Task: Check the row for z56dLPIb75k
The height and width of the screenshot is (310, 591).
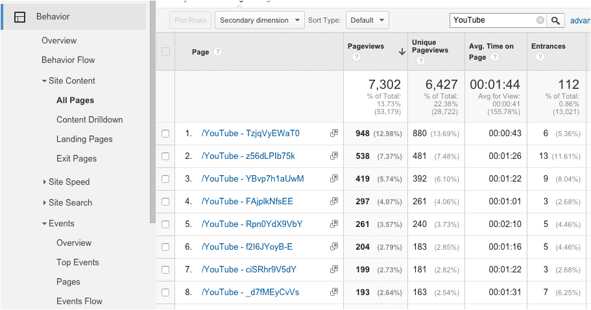Action: pos(165,156)
